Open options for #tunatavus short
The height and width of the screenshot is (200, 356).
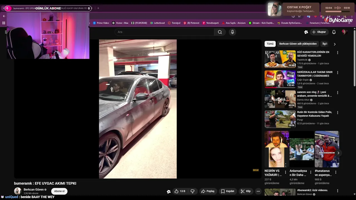pyautogui.click(x=336, y=172)
